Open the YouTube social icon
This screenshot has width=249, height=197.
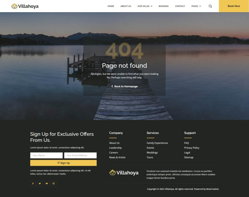tap(47, 184)
